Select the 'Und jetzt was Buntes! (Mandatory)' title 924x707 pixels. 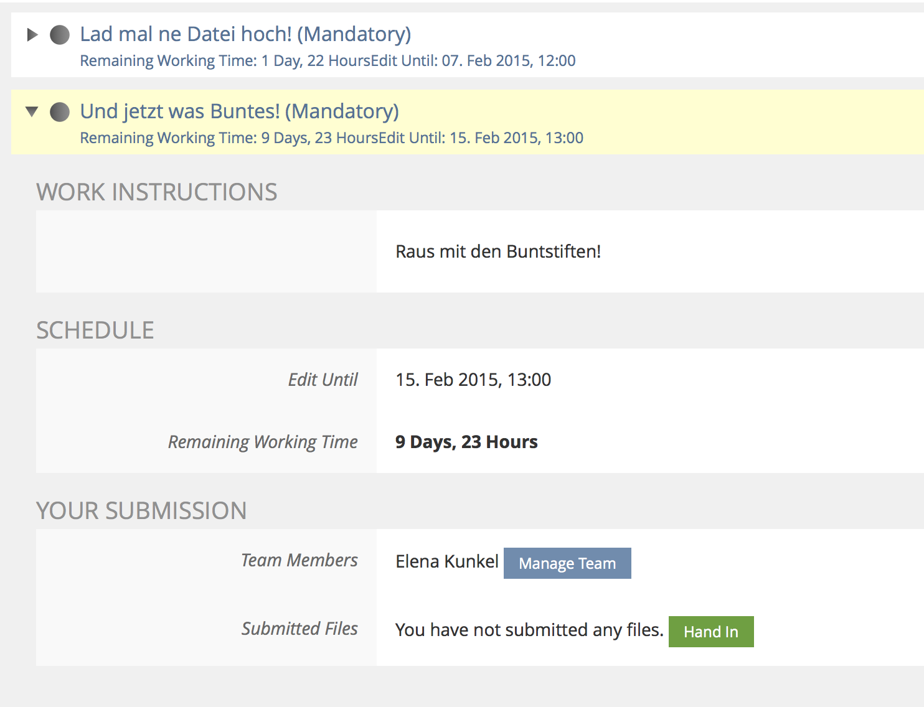pos(239,111)
